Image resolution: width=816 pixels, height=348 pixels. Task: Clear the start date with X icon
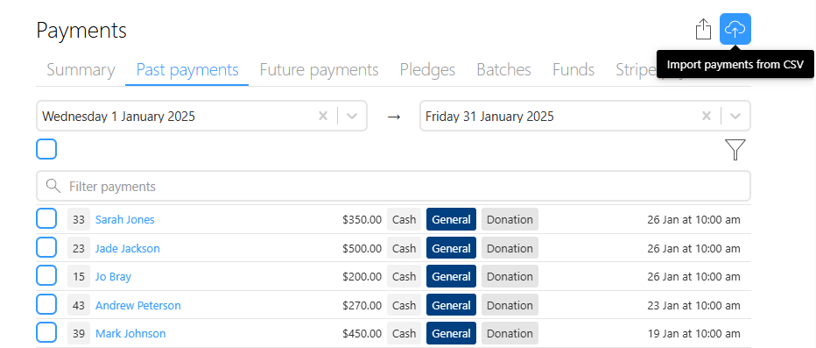(323, 116)
